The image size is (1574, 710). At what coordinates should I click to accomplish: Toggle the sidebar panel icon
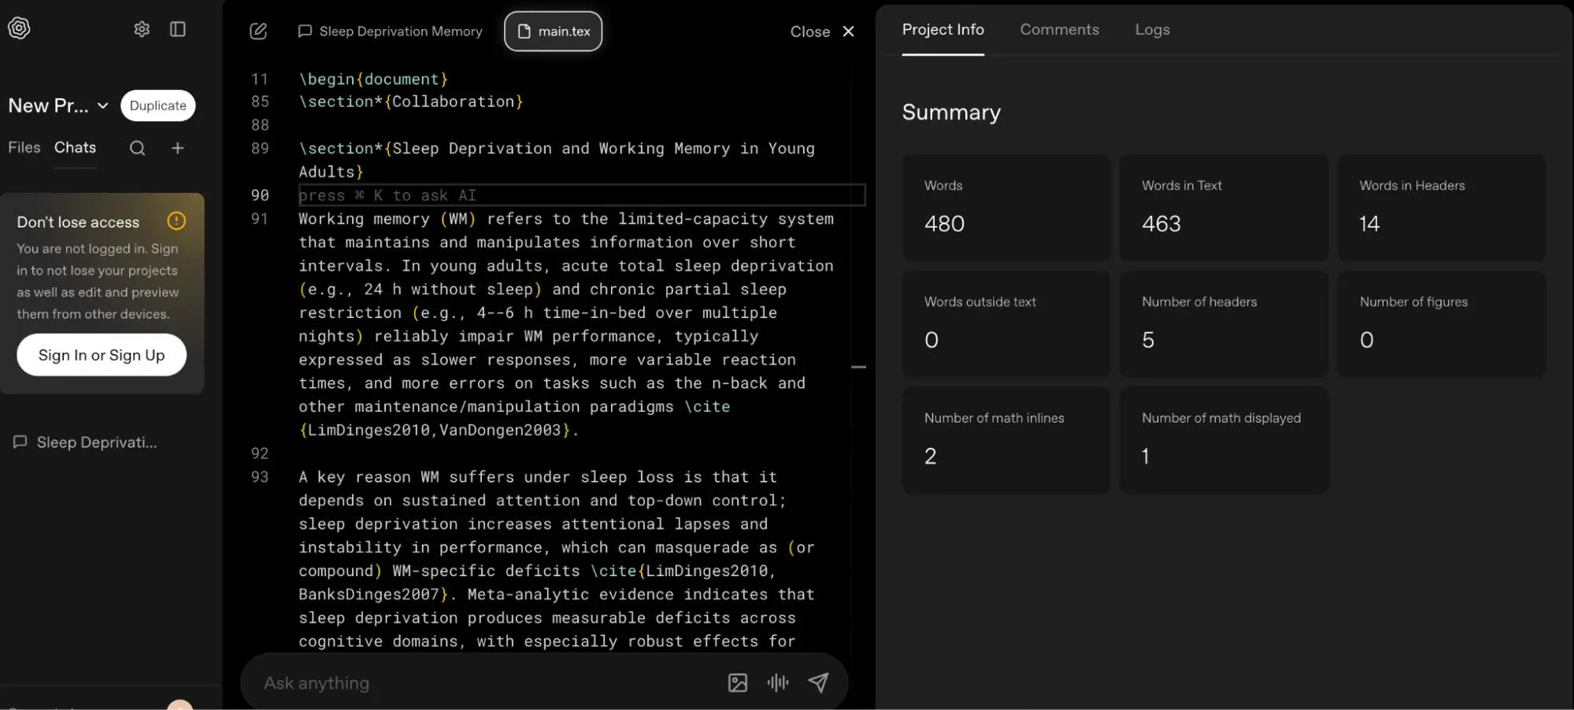[x=178, y=29]
